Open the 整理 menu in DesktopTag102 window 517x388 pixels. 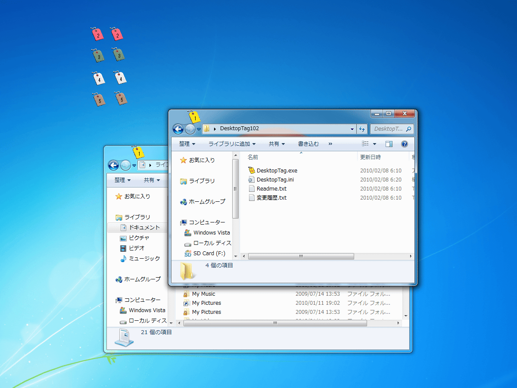187,144
